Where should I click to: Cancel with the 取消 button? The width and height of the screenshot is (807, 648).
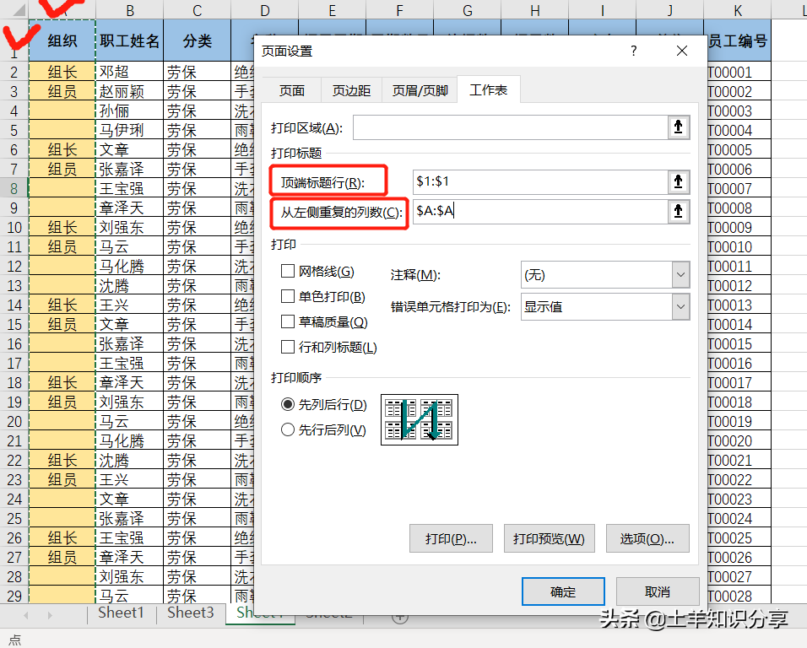tap(658, 591)
